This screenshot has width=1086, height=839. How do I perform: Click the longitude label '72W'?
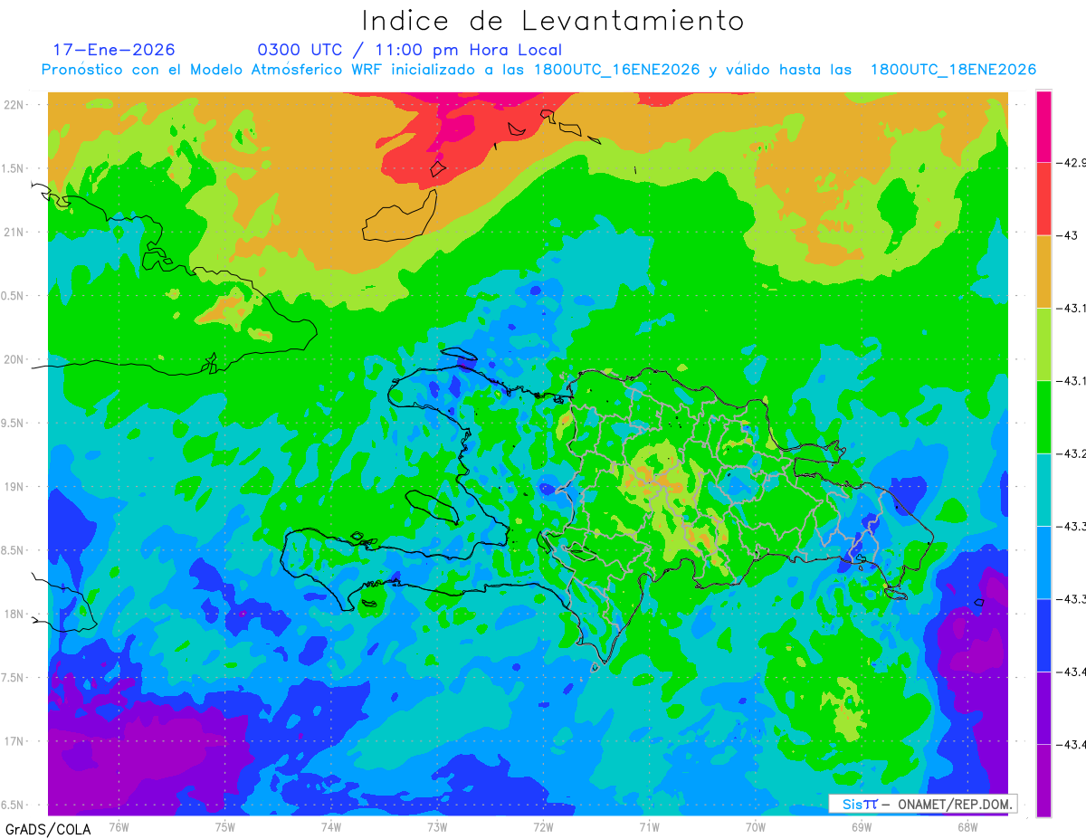tap(543, 826)
